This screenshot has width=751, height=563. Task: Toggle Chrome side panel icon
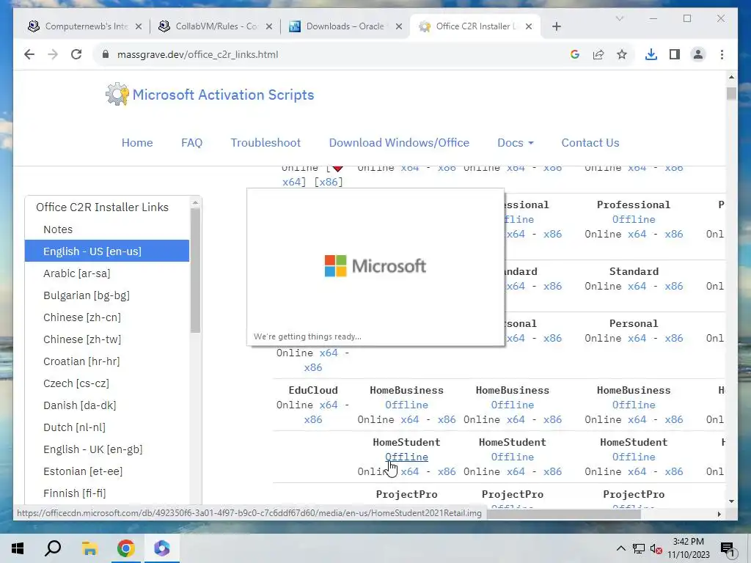coord(675,54)
